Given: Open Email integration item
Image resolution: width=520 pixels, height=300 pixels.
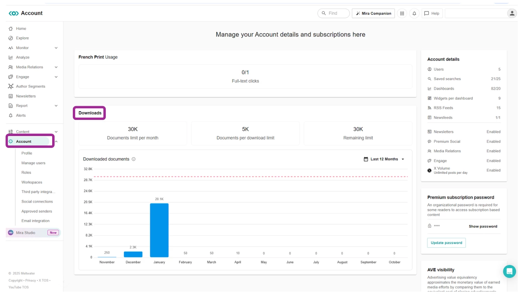Looking at the screenshot, I should click(36, 221).
